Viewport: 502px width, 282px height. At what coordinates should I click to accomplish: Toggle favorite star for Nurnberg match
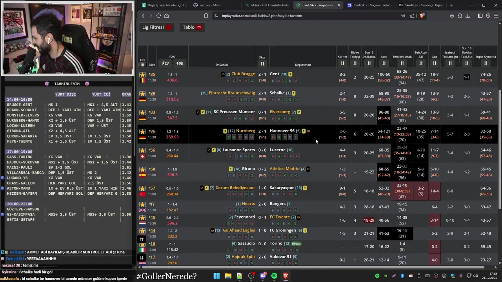point(142,132)
